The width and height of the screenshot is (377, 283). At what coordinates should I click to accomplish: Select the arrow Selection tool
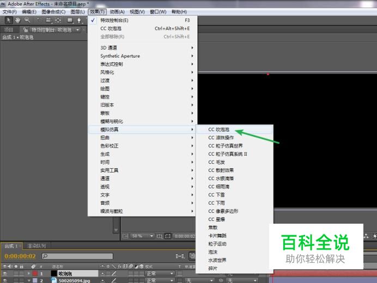click(9, 21)
